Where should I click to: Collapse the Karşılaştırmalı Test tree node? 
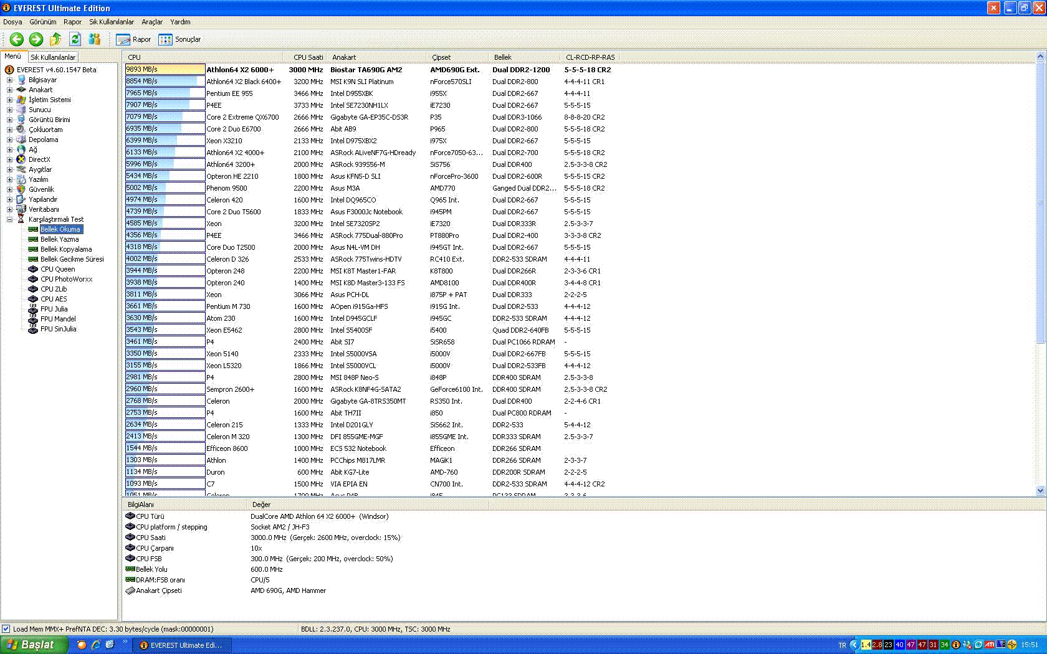[x=9, y=219]
